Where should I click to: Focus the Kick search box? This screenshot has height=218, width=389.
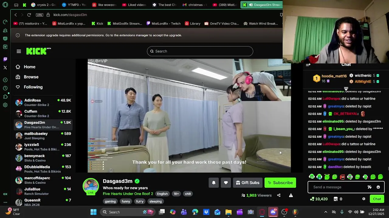[200, 51]
